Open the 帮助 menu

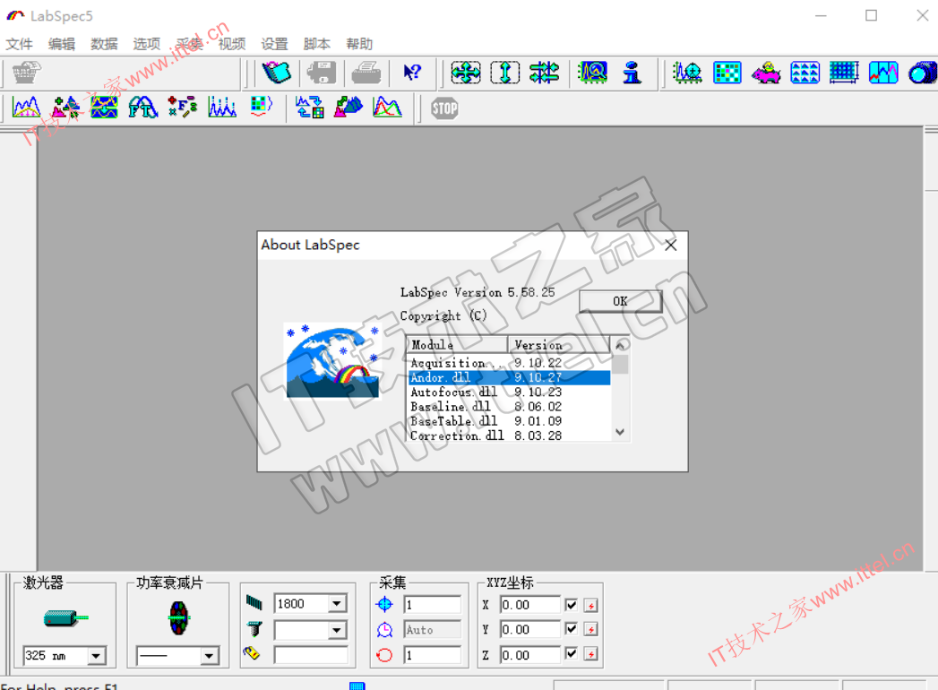click(x=359, y=44)
